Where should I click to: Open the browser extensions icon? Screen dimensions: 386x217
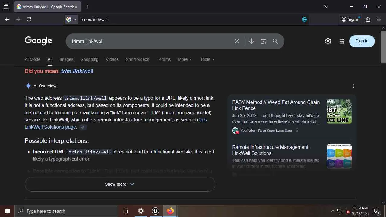(368, 19)
